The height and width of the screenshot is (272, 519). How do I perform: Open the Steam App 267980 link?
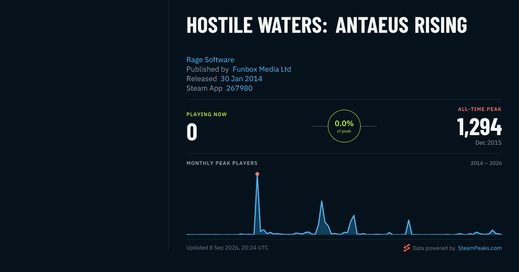[x=239, y=88]
